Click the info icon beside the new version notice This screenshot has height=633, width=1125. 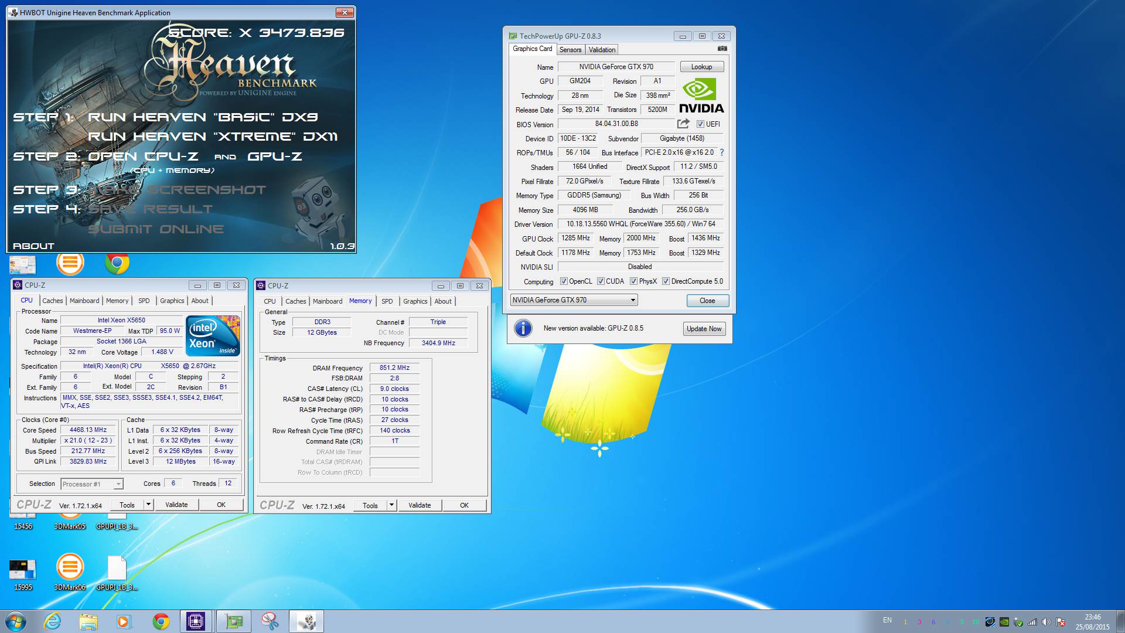[523, 328]
